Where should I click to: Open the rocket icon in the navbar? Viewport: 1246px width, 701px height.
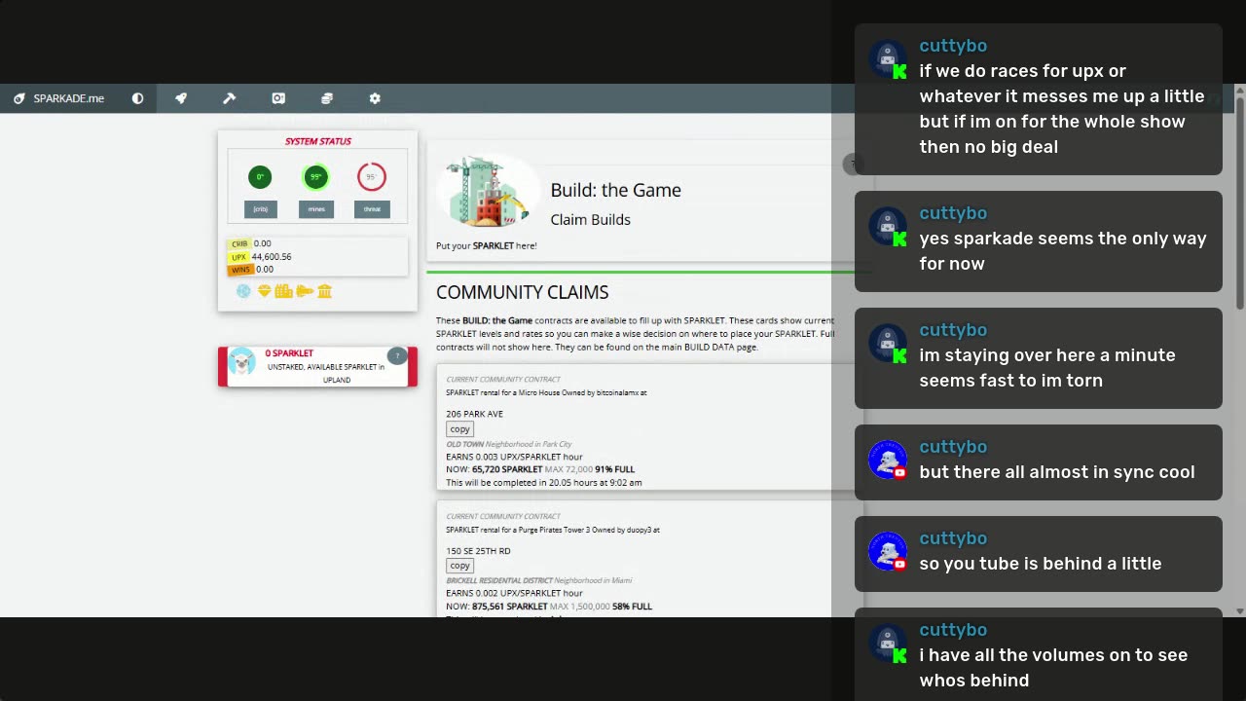tap(180, 98)
